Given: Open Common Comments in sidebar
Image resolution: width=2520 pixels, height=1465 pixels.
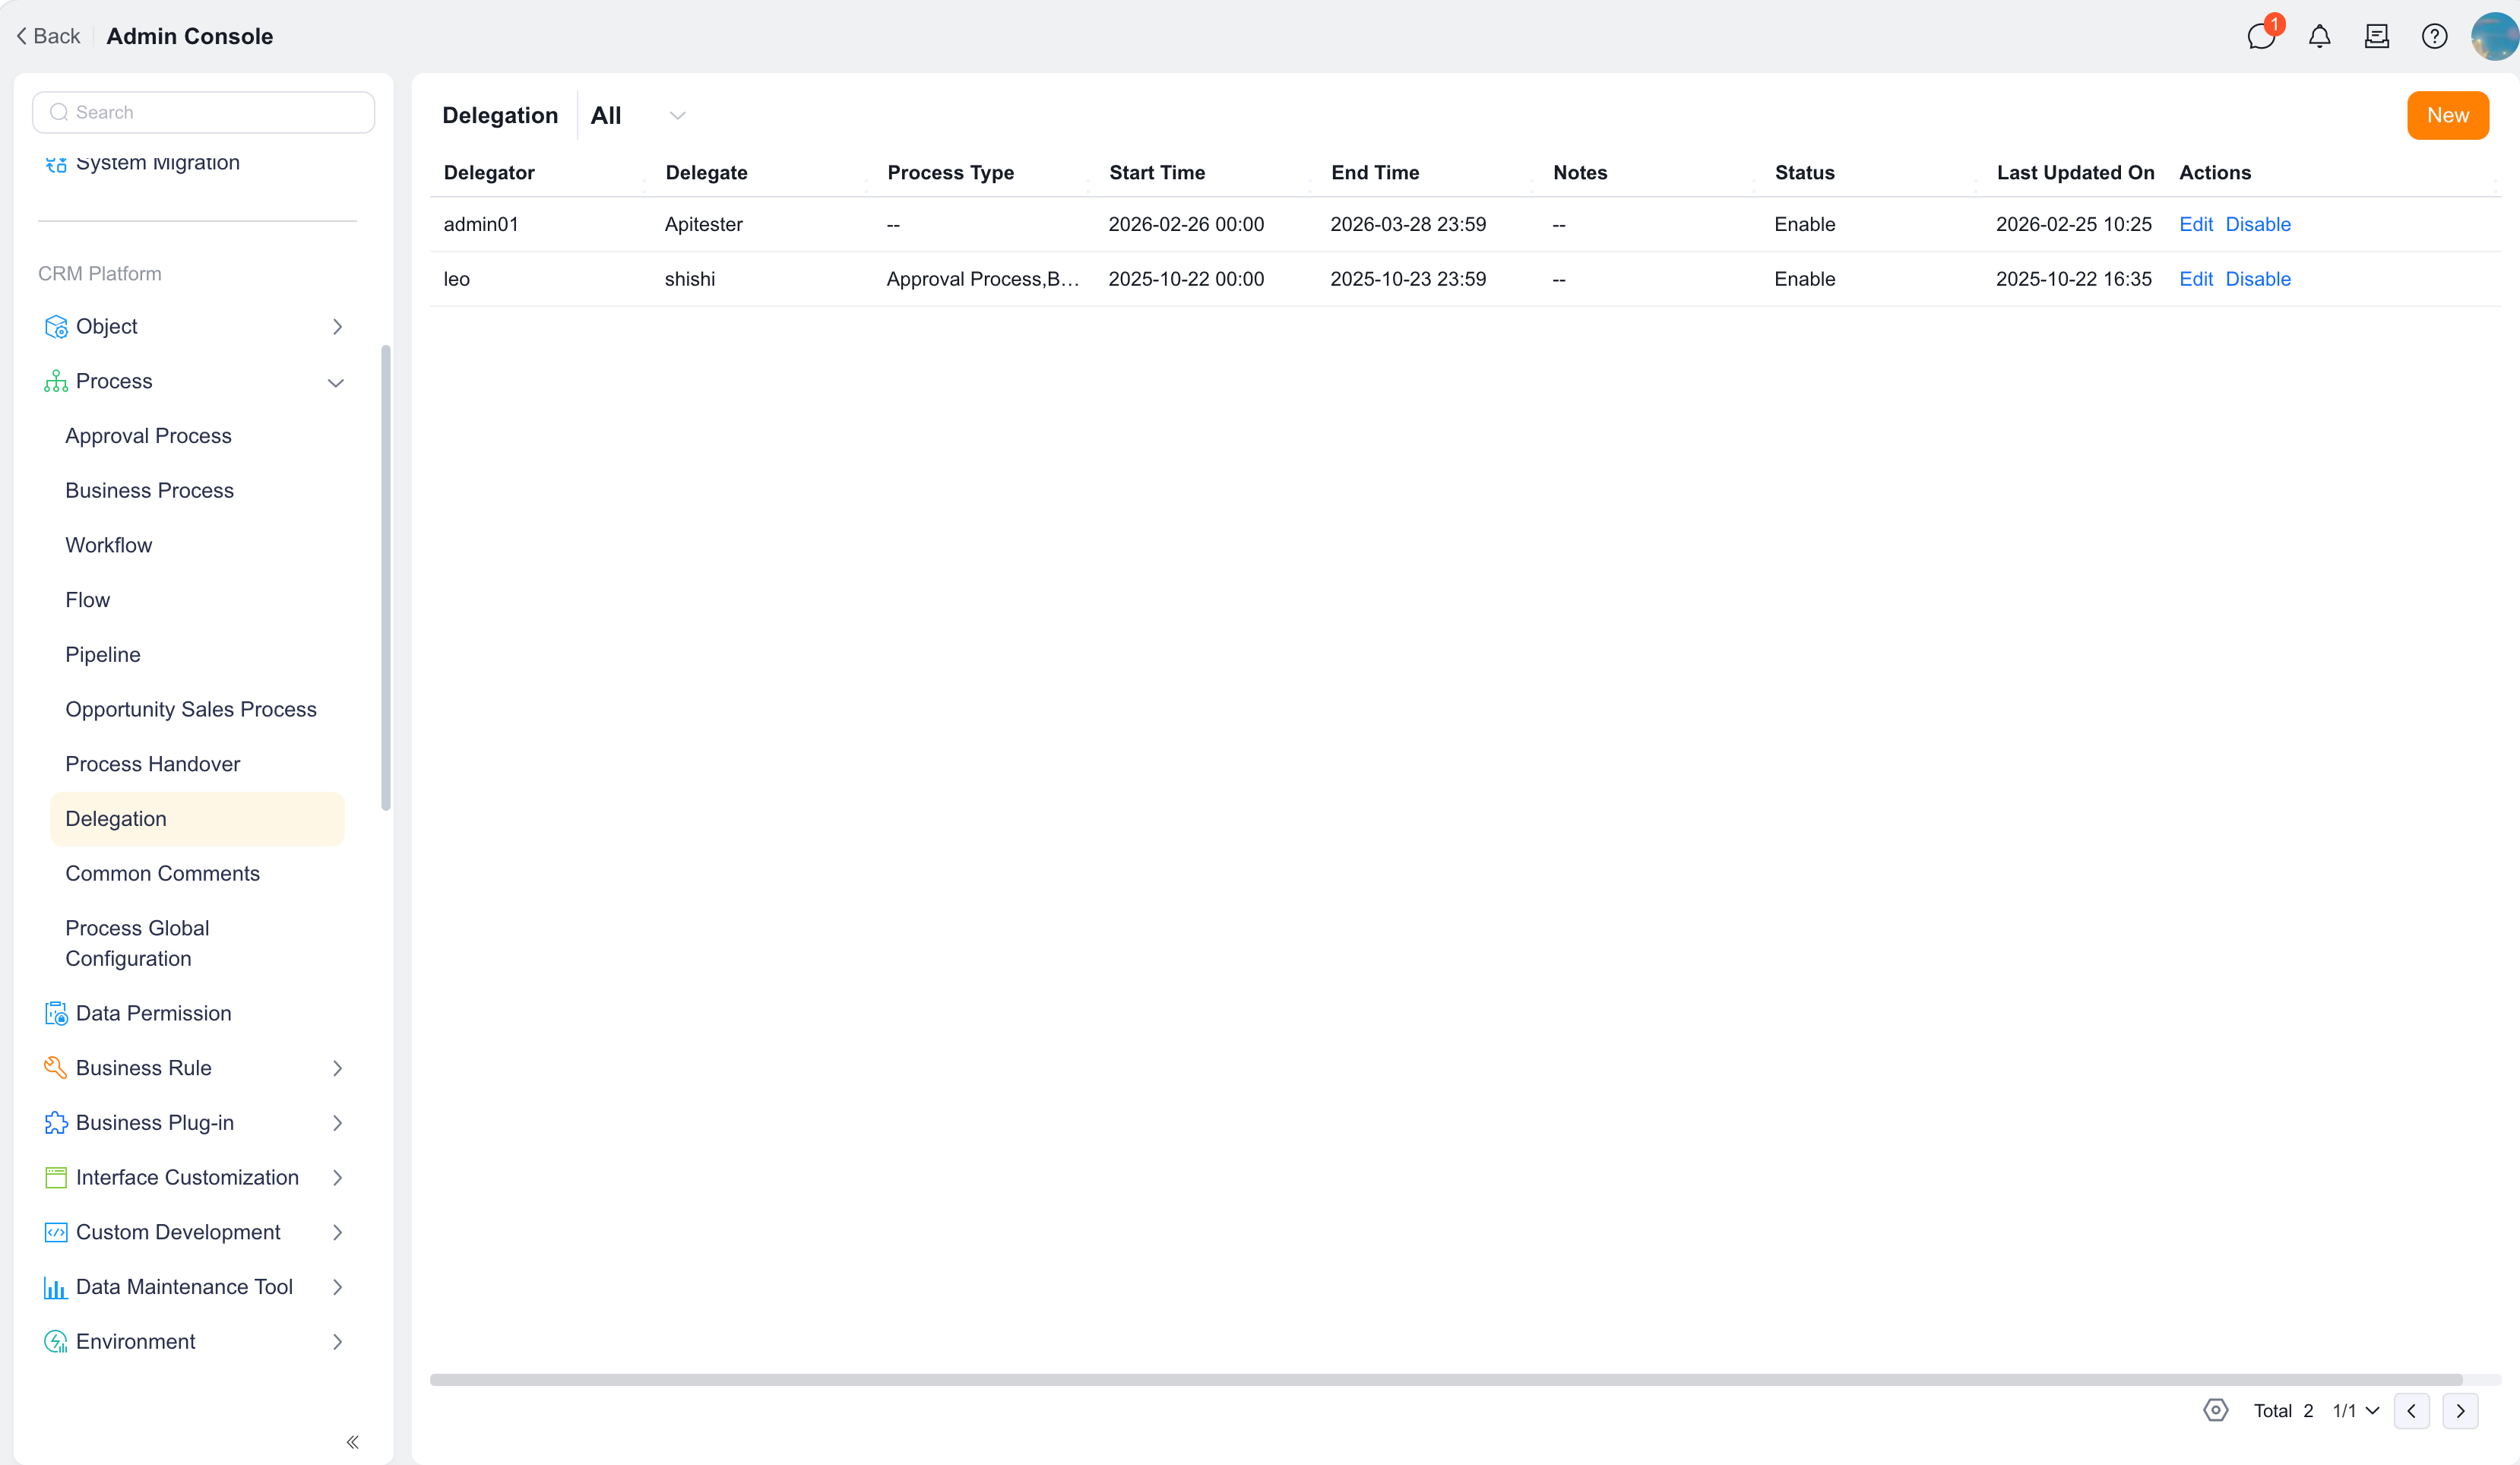Looking at the screenshot, I should (x=162, y=873).
